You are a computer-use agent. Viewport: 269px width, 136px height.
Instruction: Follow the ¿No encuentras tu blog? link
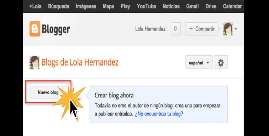[159, 114]
